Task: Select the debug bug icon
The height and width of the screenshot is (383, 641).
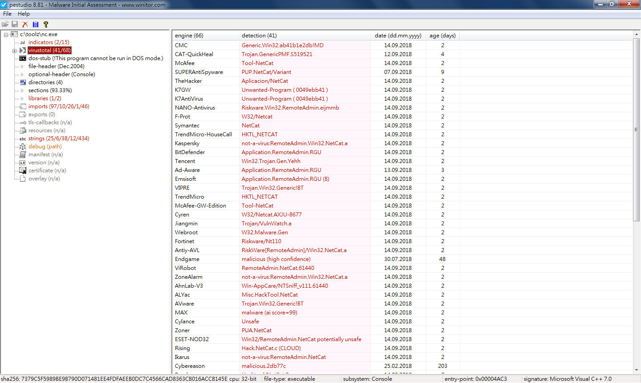Action: [x=23, y=147]
